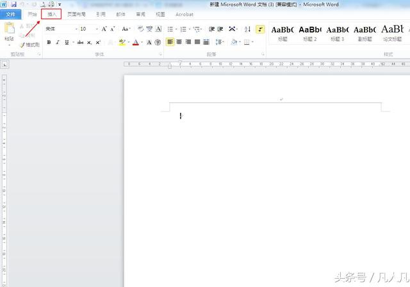The height and width of the screenshot is (287, 410).
Task: Switch to the 页面布局 tab
Action: point(77,13)
